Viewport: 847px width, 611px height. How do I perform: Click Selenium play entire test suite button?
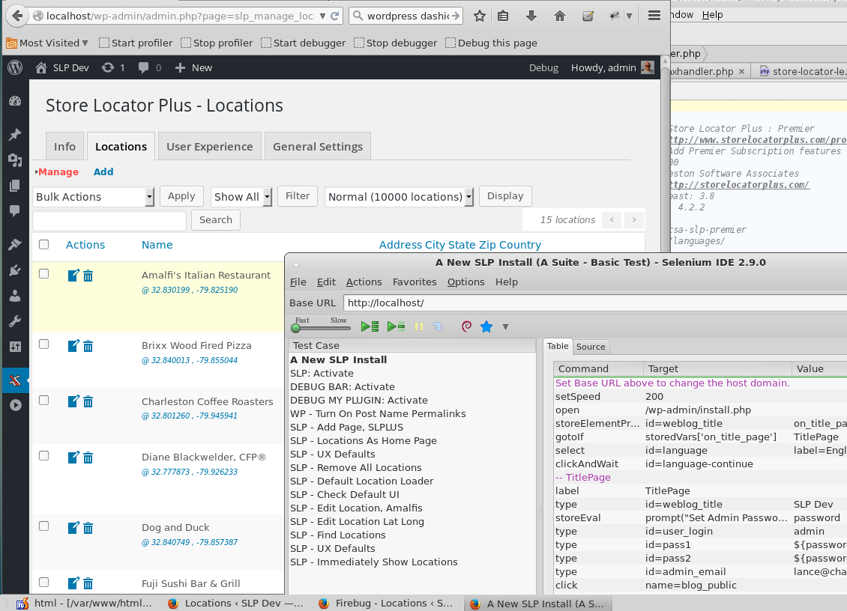click(x=370, y=326)
